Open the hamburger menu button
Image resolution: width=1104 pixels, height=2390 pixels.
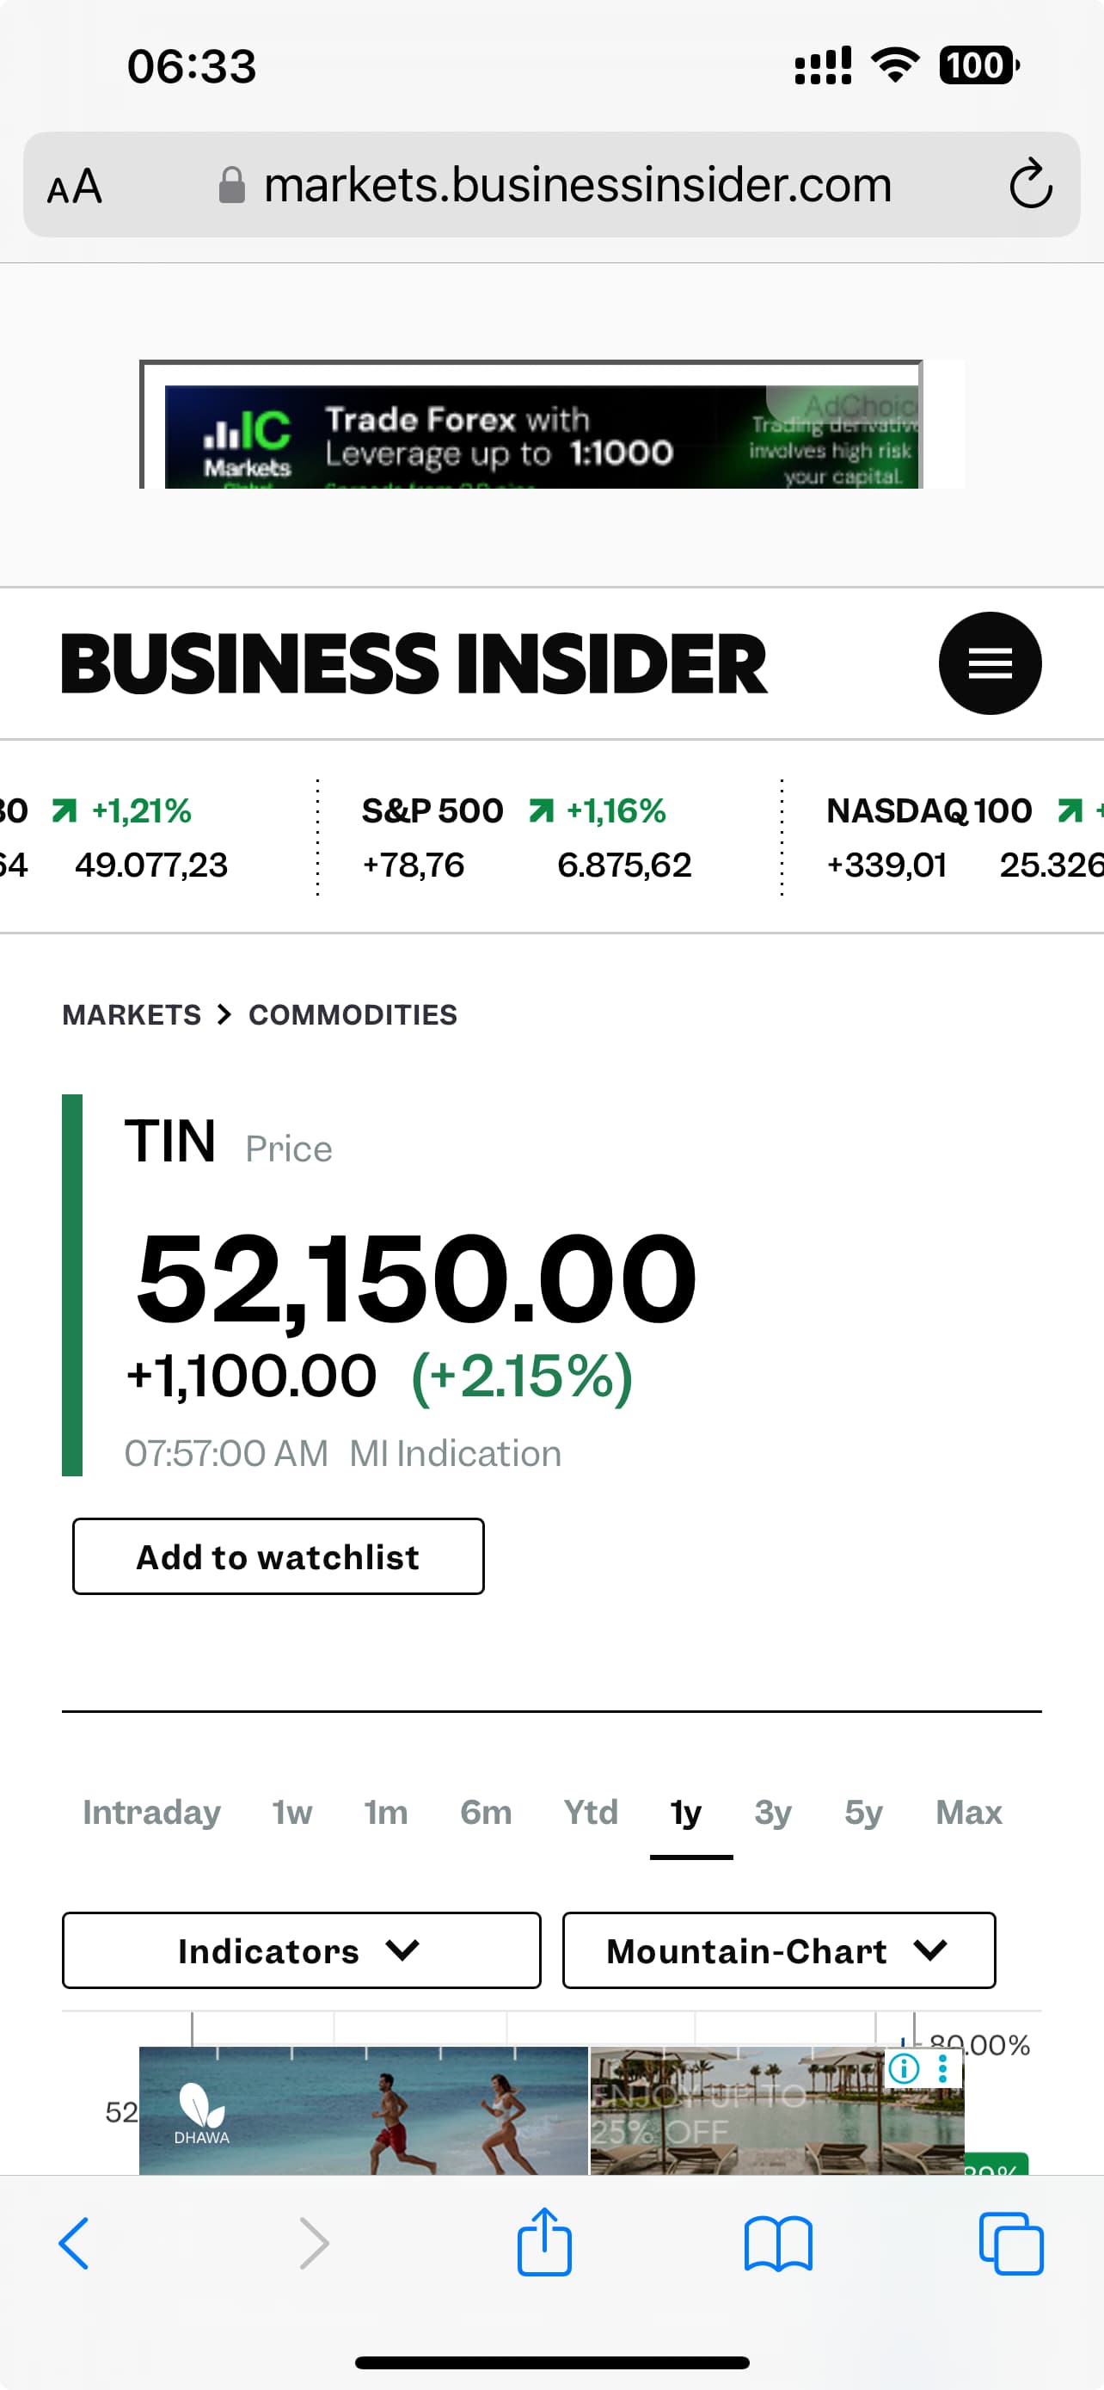pos(989,663)
